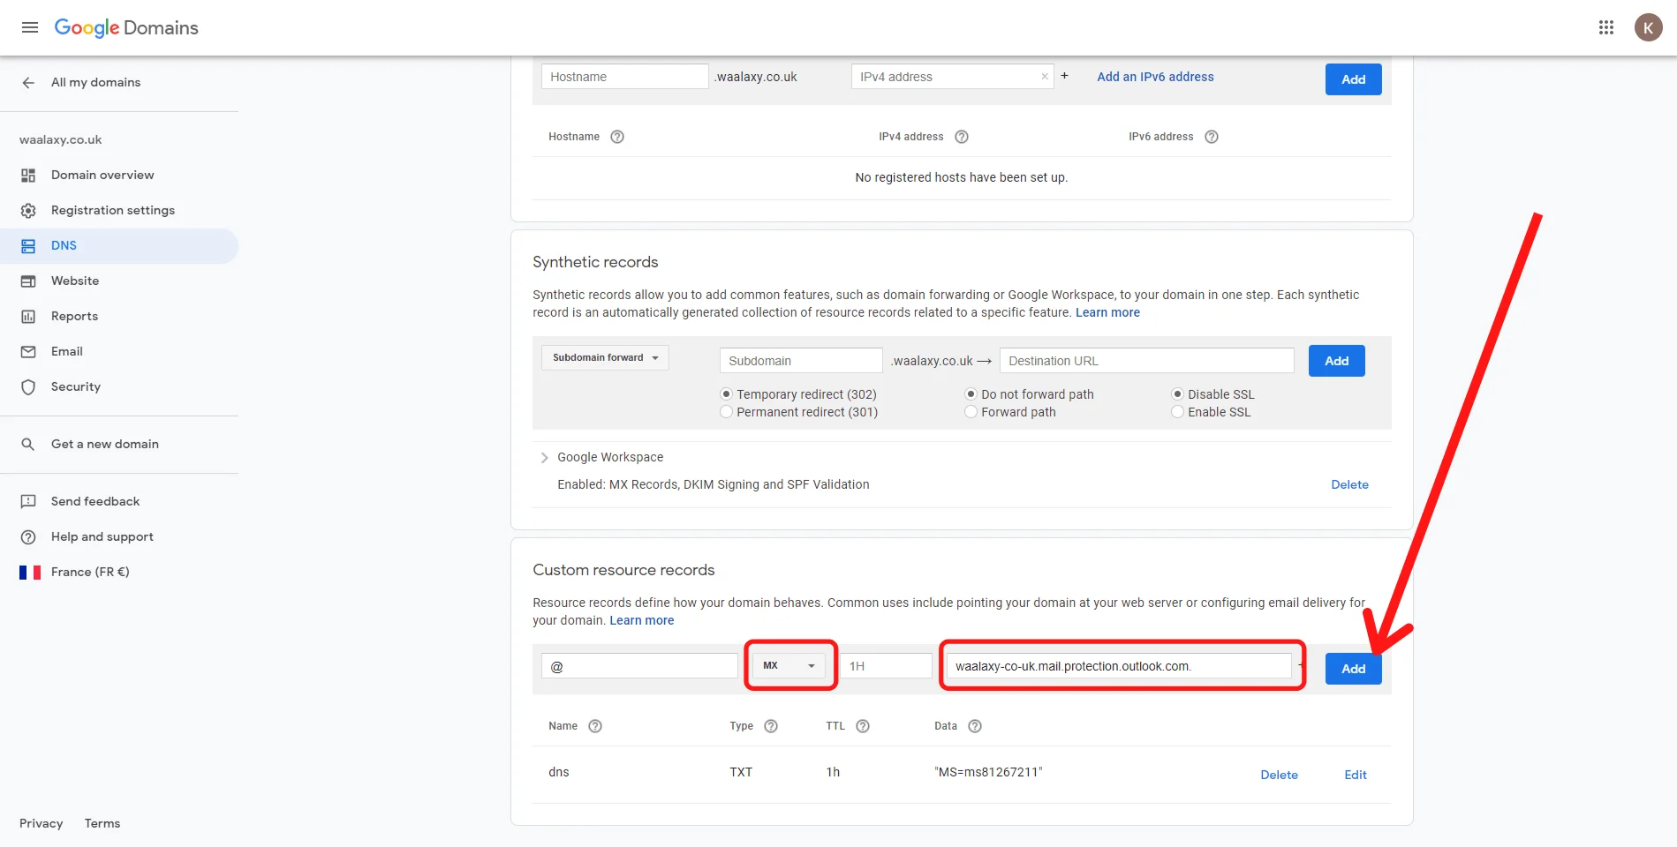This screenshot has width=1677, height=847.
Task: Focus the TTL field showing 1H
Action: point(887,666)
